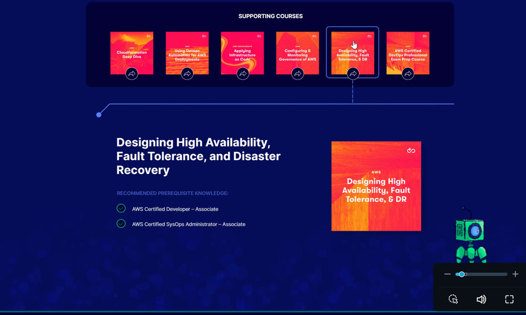Click the Supporting Courses heading
The width and height of the screenshot is (526, 315).
pyautogui.click(x=270, y=16)
